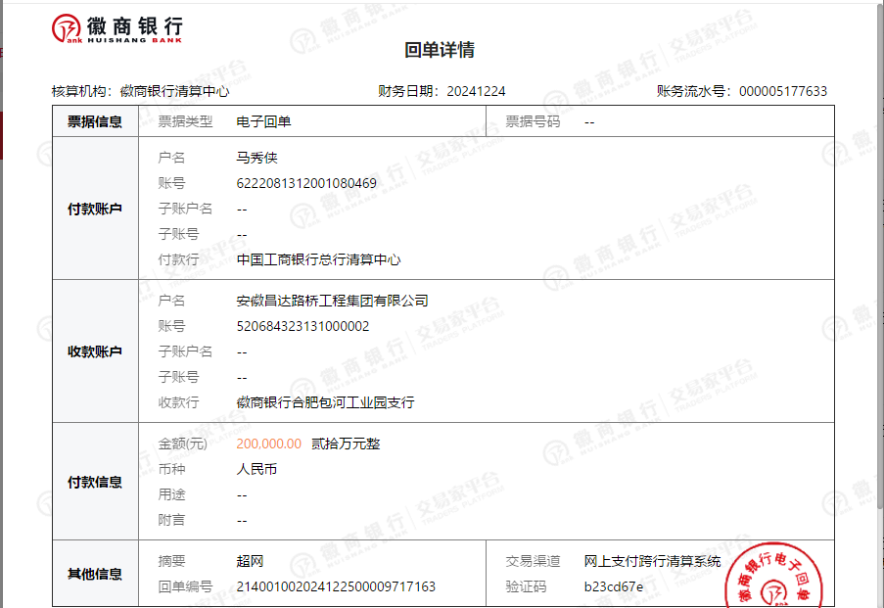Click the 电子回单 receipt type value
The width and height of the screenshot is (884, 608).
(x=263, y=122)
